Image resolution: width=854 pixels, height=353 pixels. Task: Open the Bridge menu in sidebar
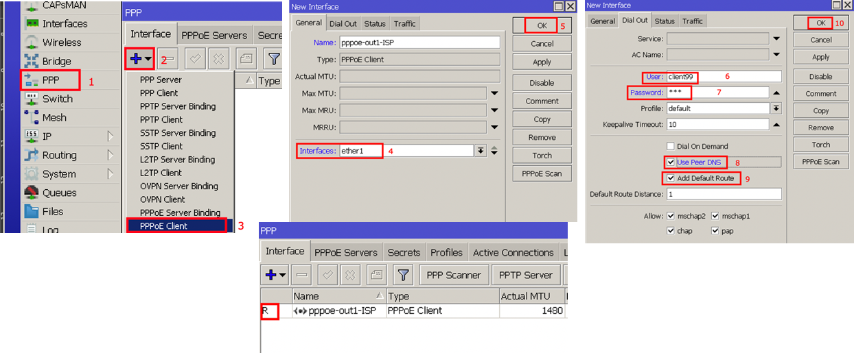click(56, 62)
